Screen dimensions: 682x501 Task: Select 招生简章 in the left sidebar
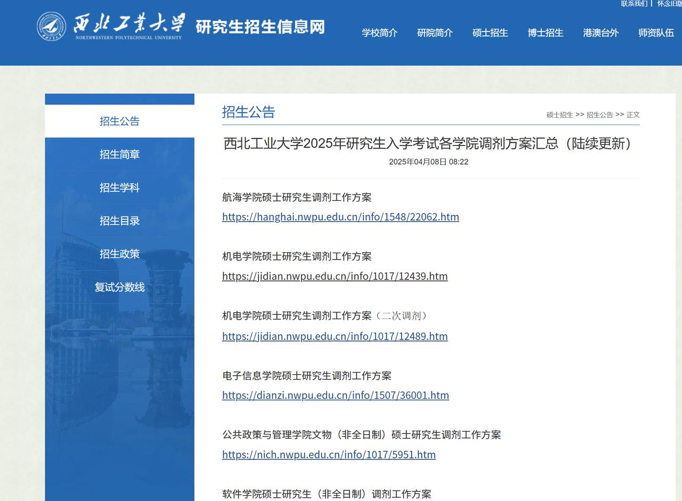click(119, 155)
